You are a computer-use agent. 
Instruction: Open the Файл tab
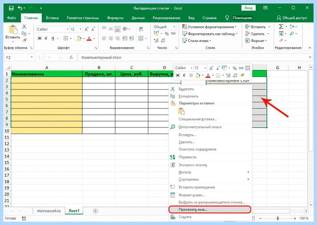pyautogui.click(x=11, y=18)
